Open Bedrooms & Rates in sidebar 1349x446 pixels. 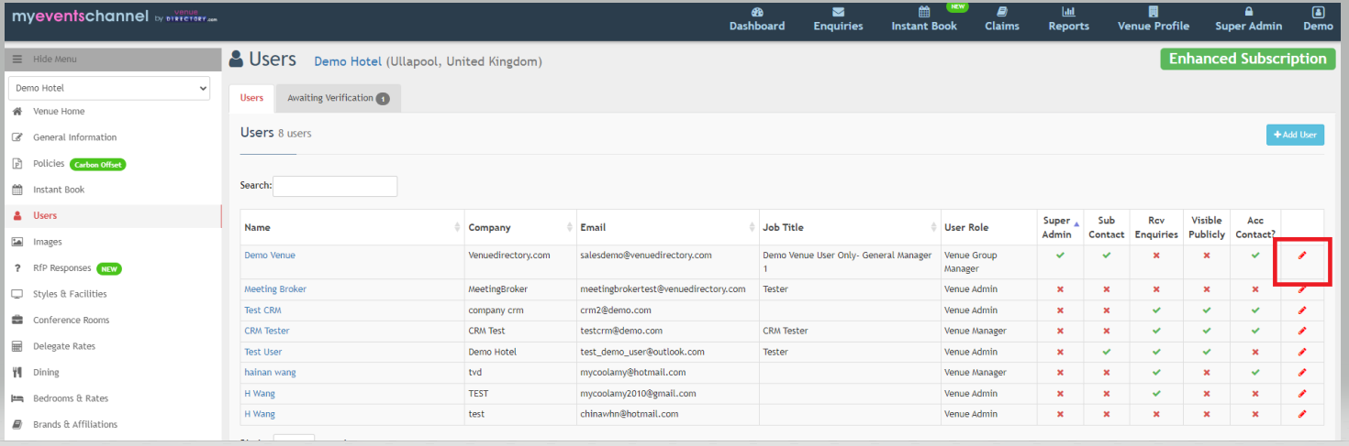click(71, 398)
